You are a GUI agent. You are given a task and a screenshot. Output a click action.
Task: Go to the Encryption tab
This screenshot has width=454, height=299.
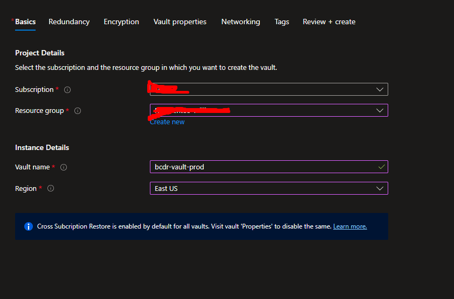point(121,22)
